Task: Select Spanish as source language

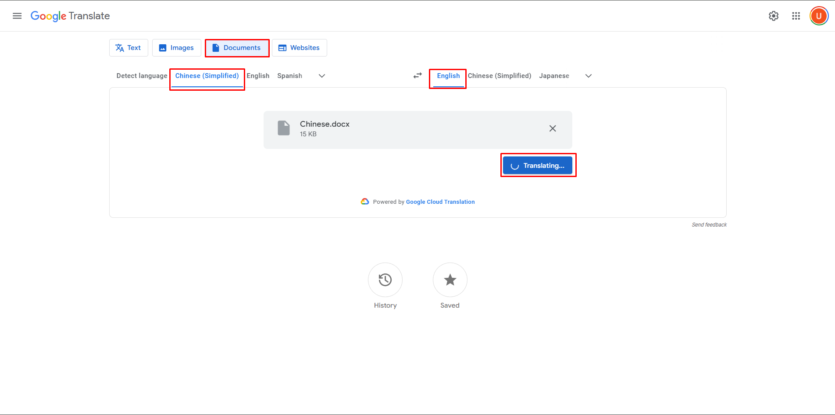Action: coord(289,75)
